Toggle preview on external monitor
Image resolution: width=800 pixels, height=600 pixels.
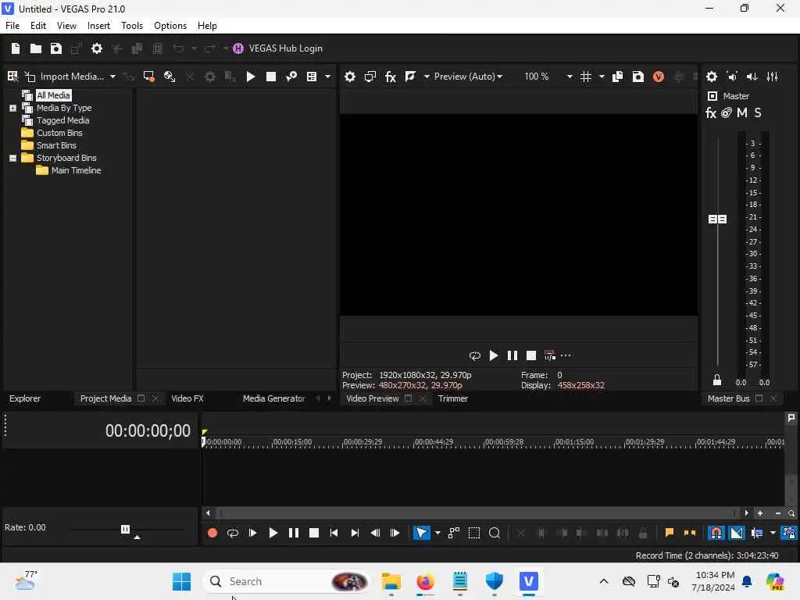(x=370, y=77)
